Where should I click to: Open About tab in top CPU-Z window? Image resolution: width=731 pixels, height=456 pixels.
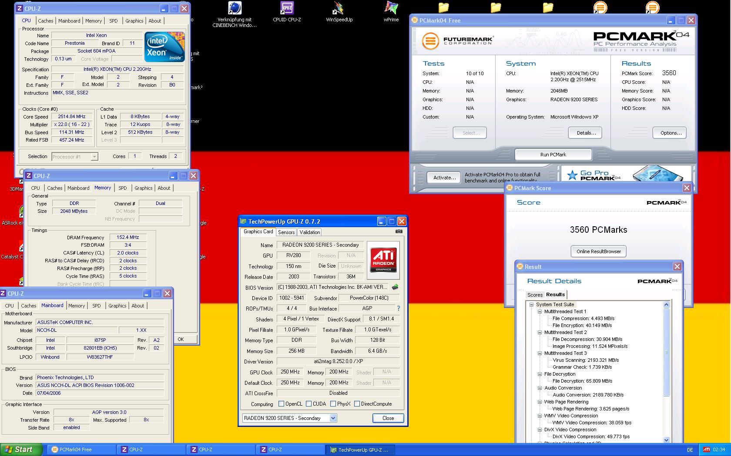click(154, 21)
